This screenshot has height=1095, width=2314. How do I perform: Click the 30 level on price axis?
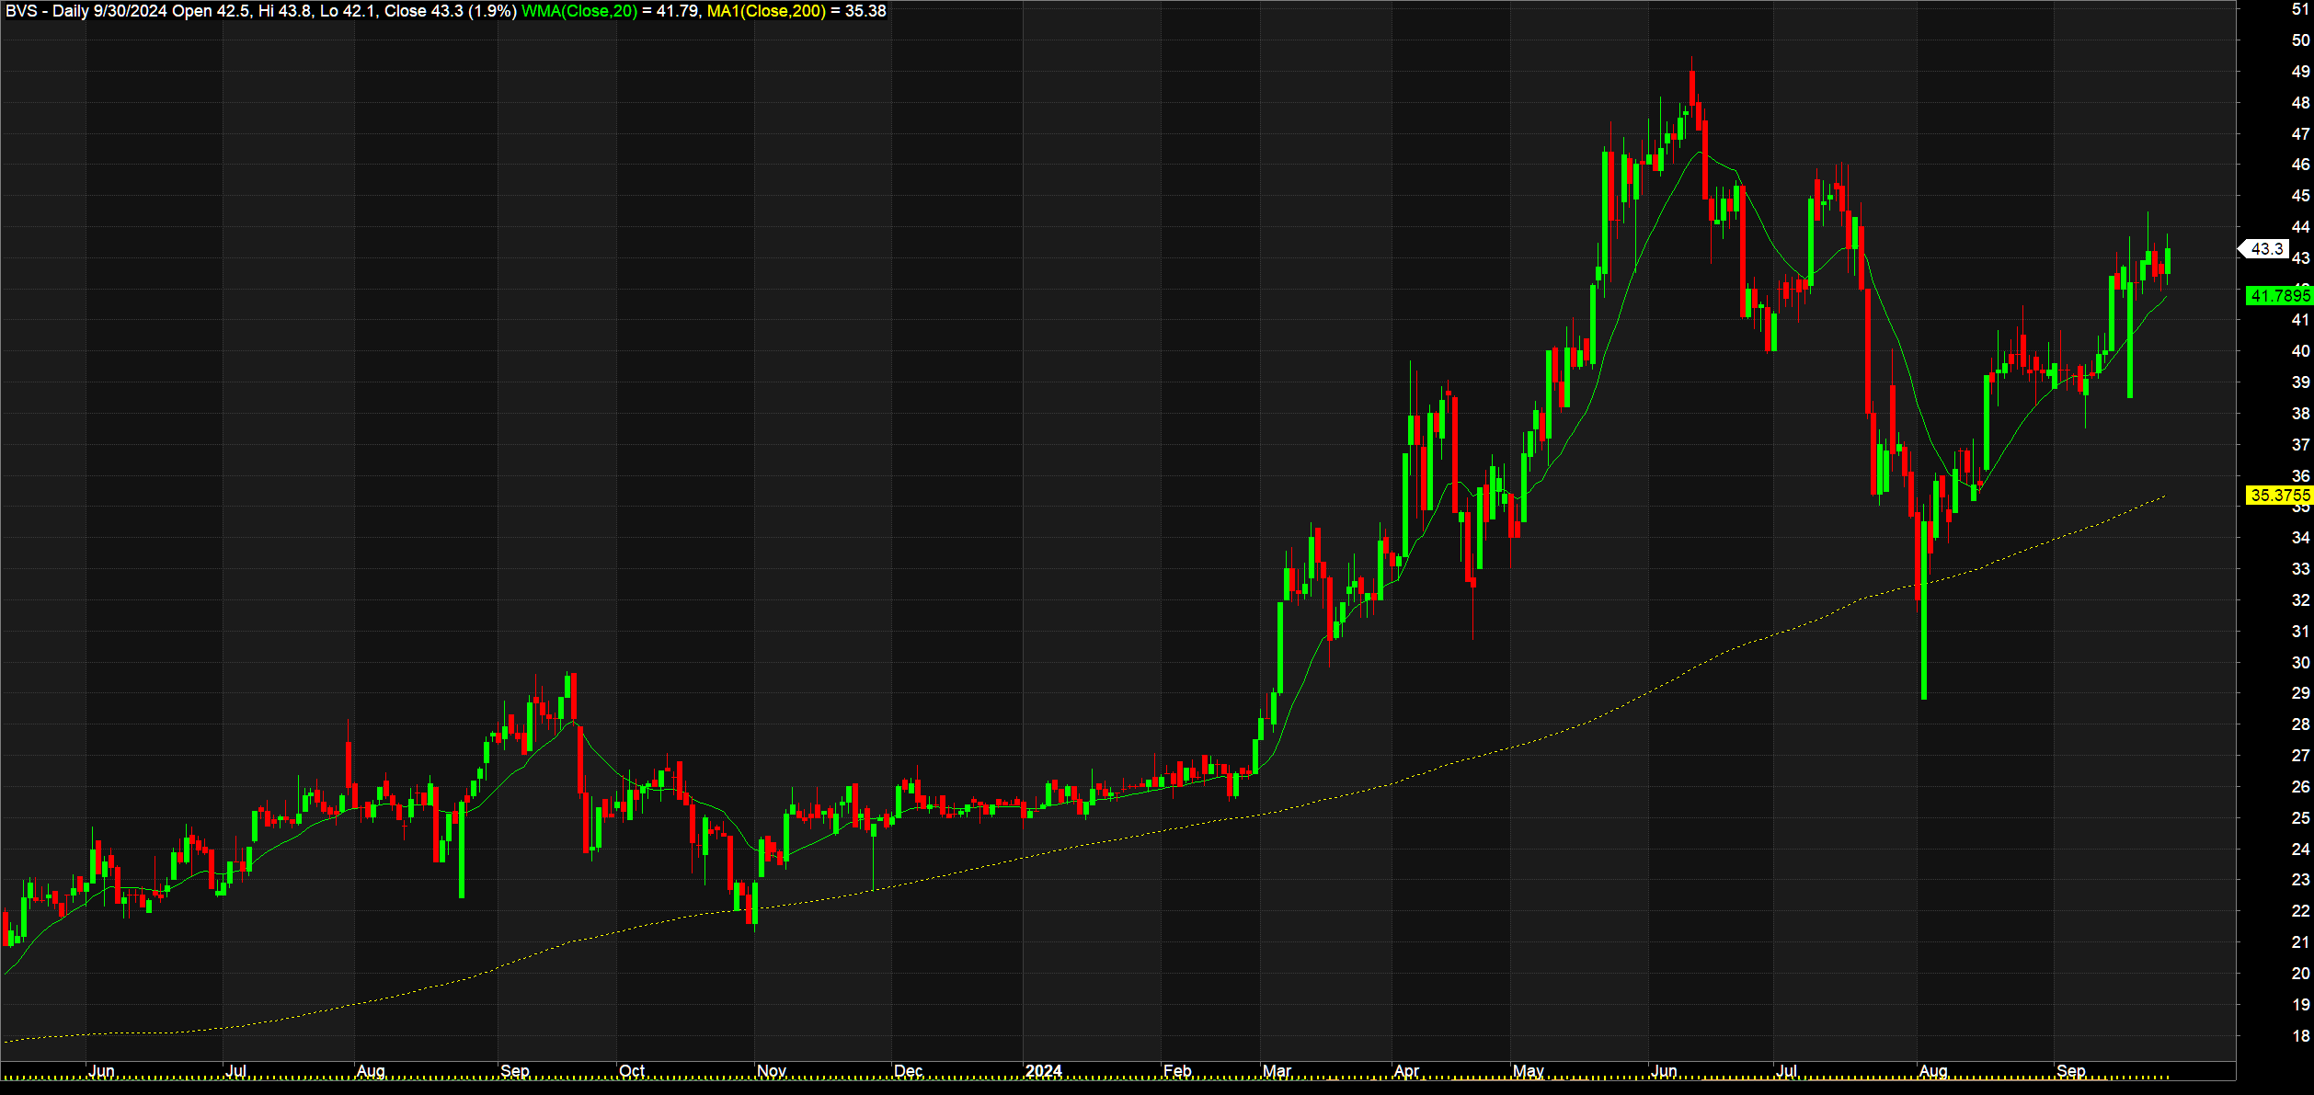click(2299, 662)
